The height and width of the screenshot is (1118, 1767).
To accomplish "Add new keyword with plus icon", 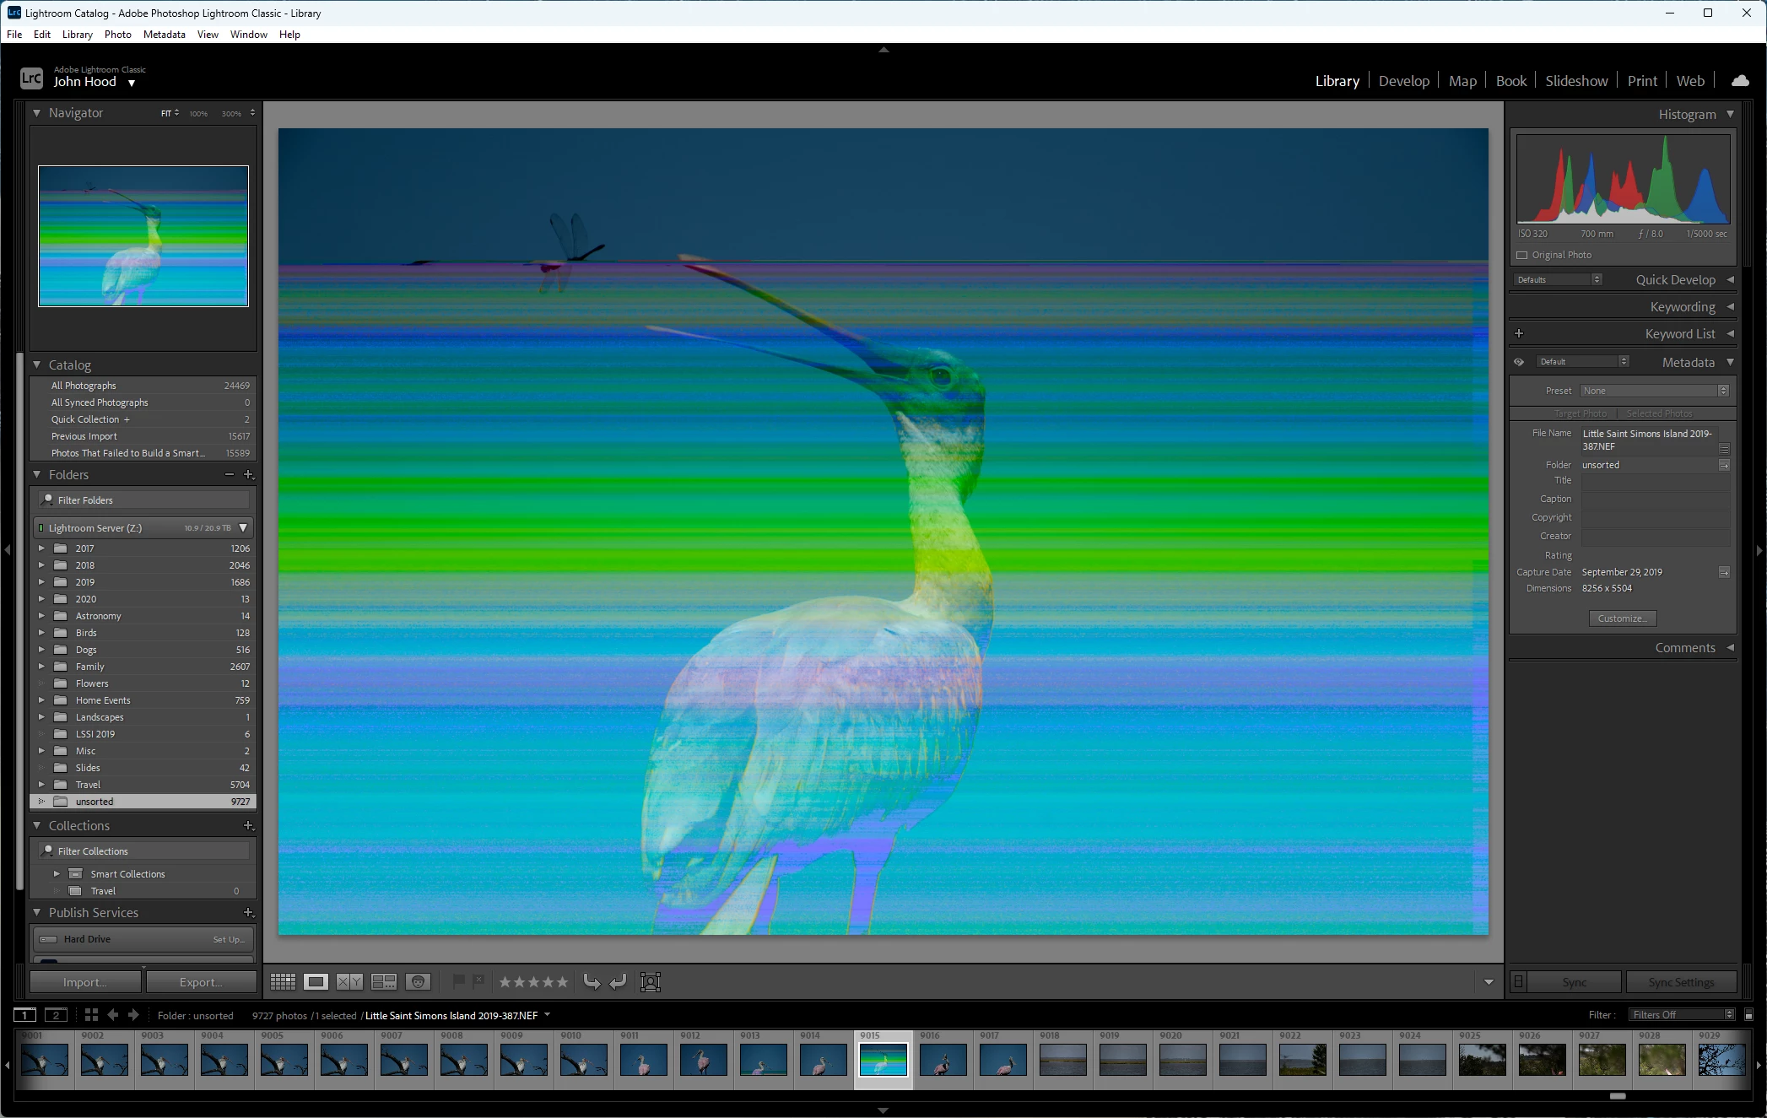I will [x=1519, y=333].
